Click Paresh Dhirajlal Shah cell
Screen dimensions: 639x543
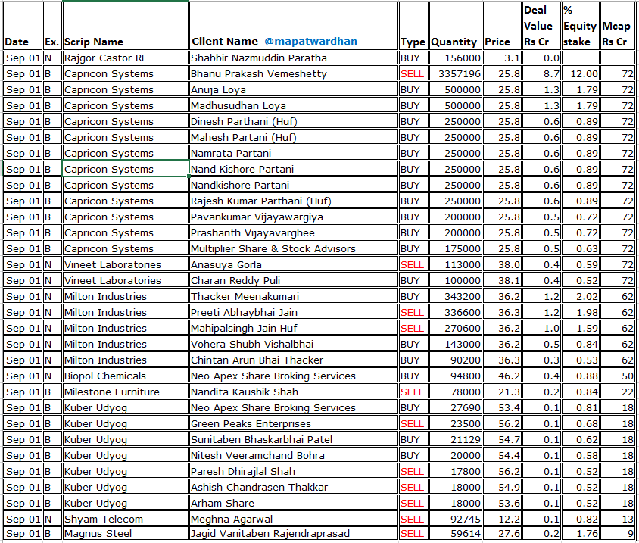(x=294, y=471)
